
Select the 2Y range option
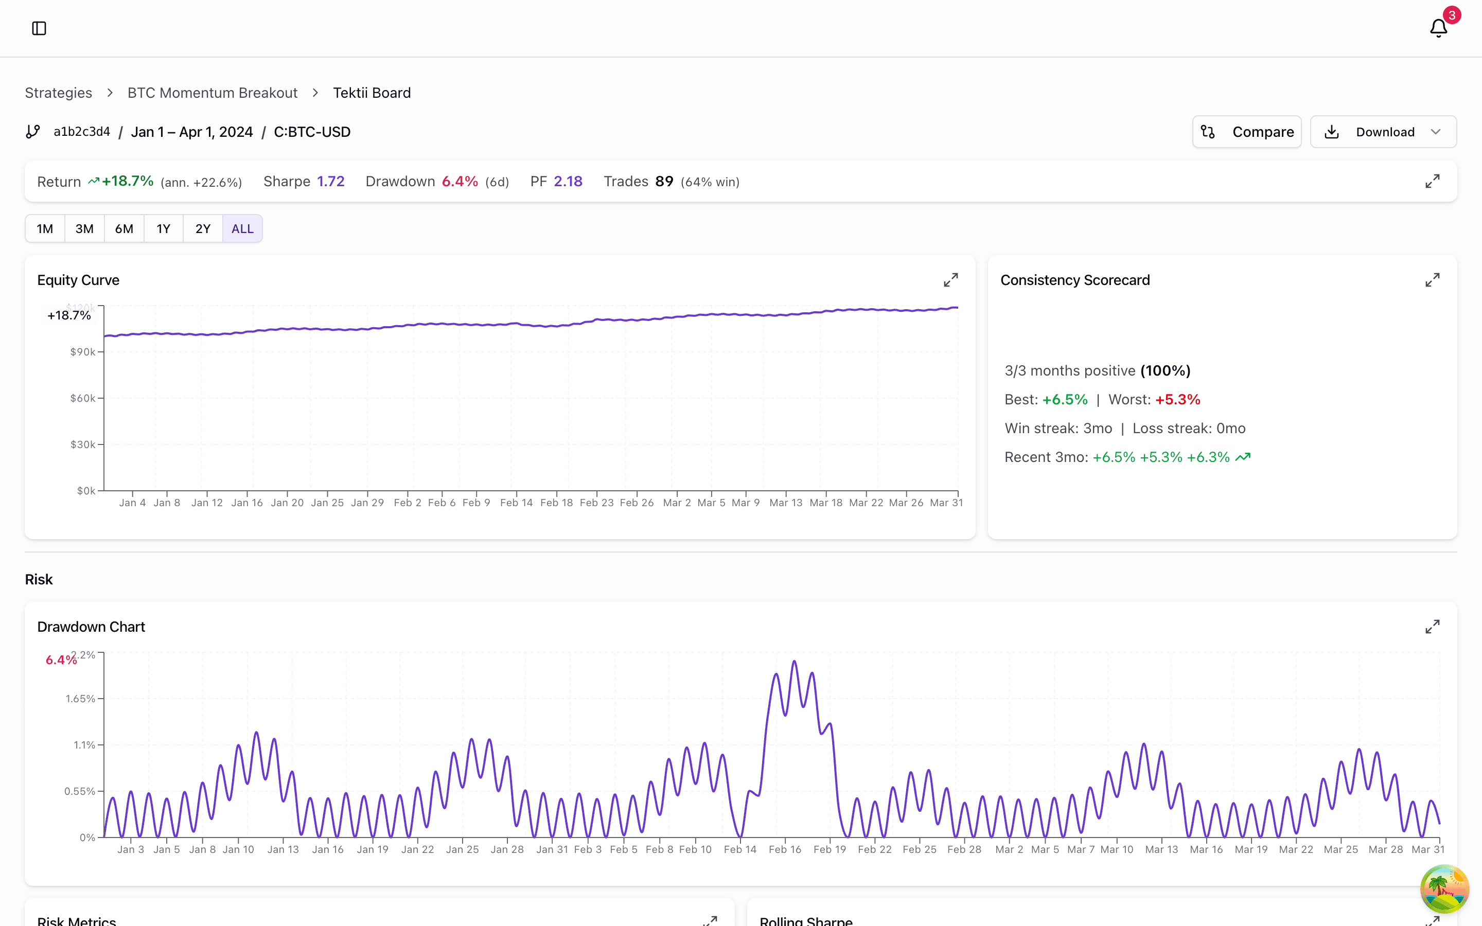[x=202, y=228]
